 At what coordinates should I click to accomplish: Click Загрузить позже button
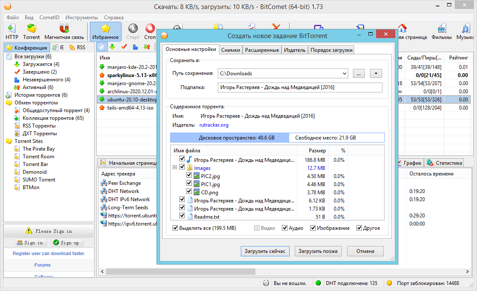coord(318,251)
